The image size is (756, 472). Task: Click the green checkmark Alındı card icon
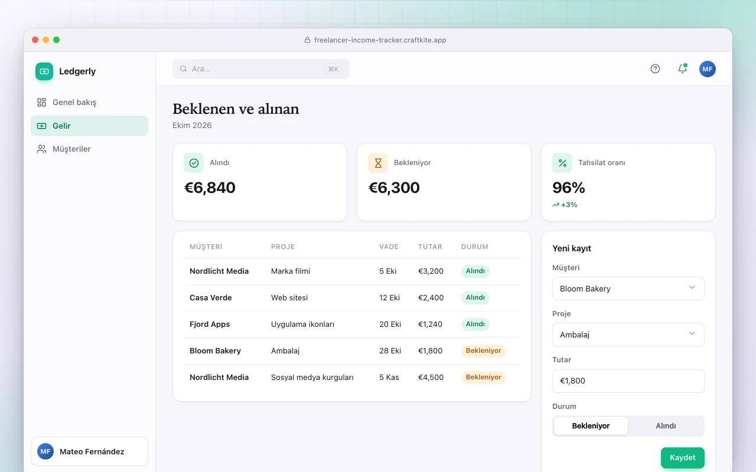point(194,163)
